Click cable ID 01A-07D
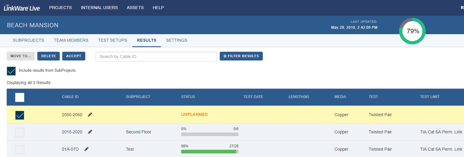This screenshot has width=464, height=157. (70, 149)
